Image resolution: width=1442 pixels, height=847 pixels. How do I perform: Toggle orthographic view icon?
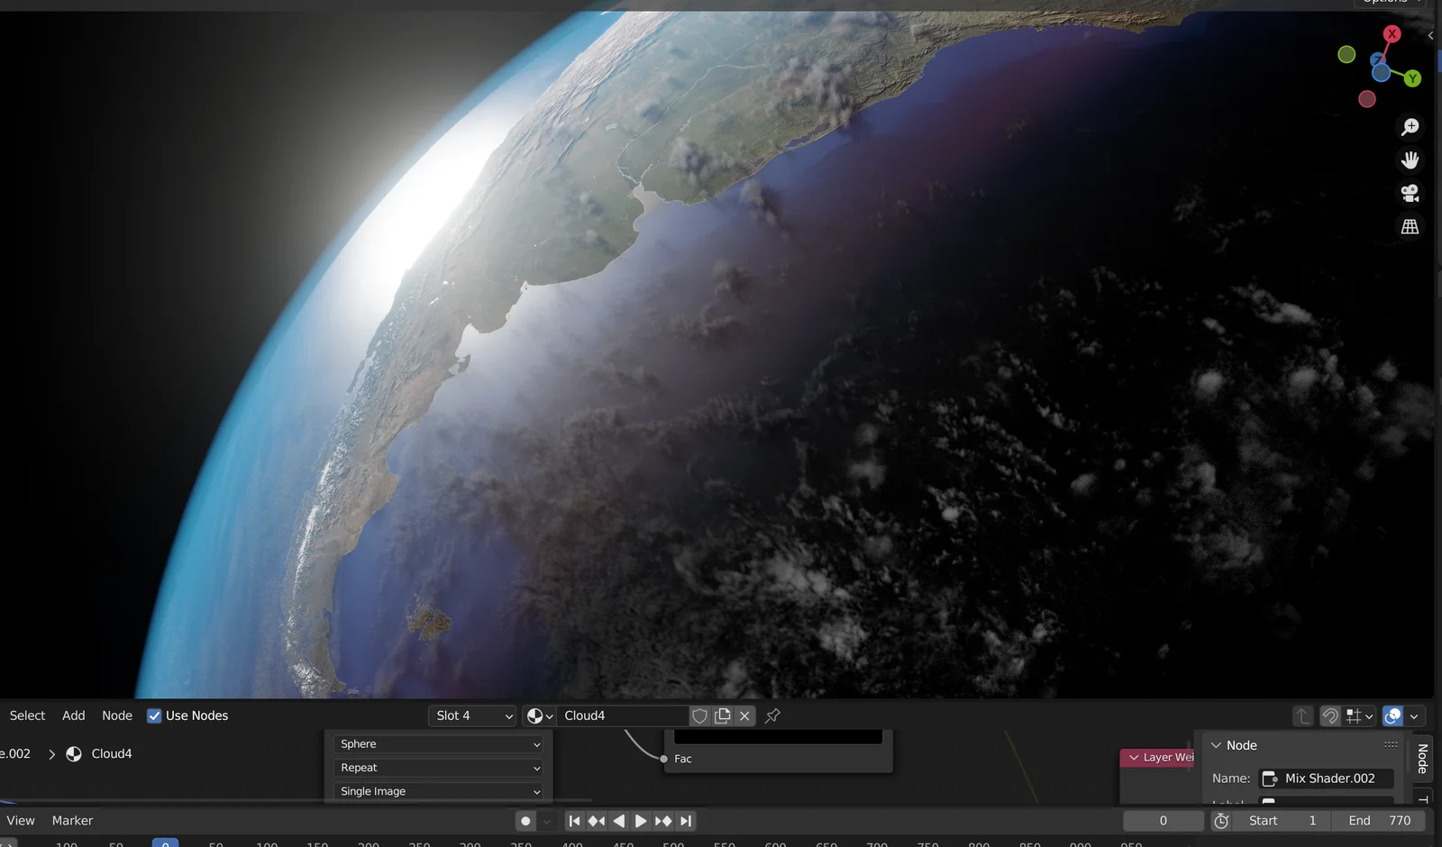point(1410,227)
